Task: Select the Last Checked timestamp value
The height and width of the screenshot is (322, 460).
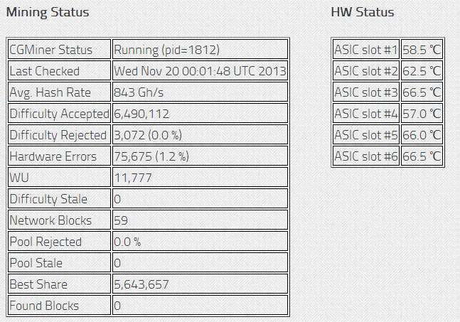Action: (x=200, y=70)
